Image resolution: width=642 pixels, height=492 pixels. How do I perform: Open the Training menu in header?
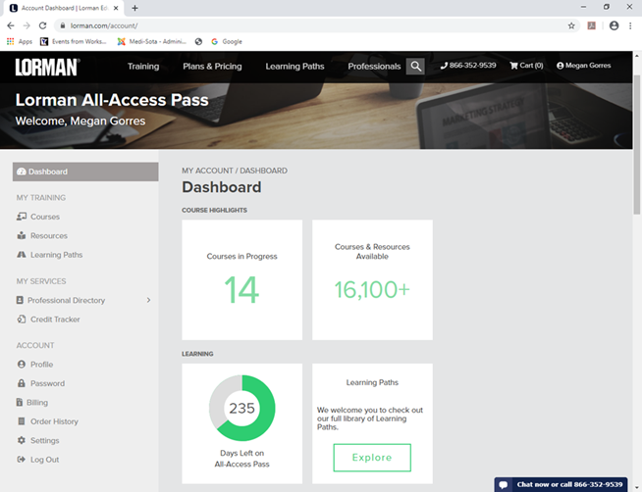(143, 67)
